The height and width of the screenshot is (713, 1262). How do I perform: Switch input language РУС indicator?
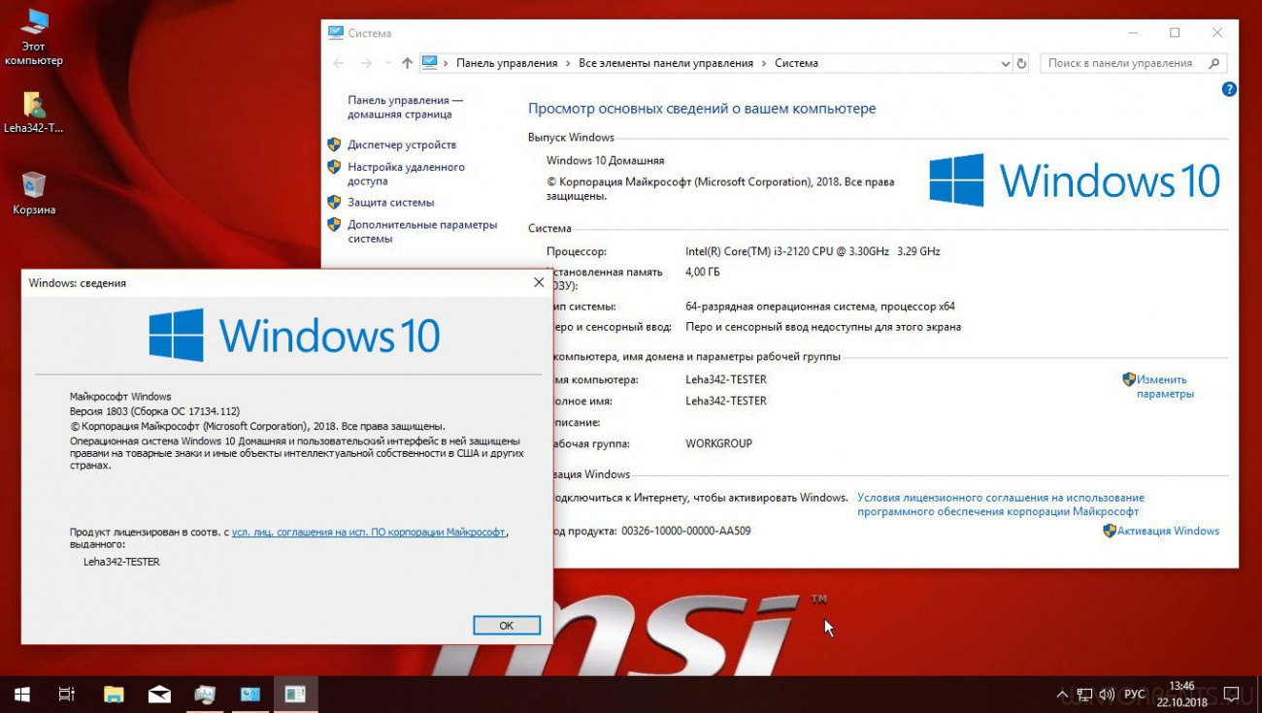coord(1134,695)
